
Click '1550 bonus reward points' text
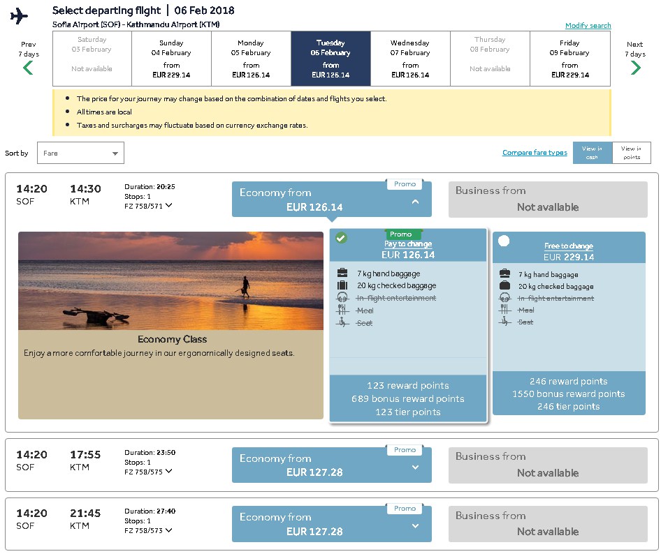pyautogui.click(x=568, y=394)
